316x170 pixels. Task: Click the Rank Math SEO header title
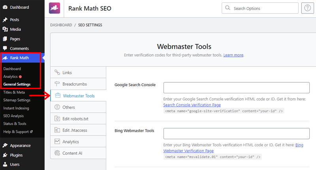90,8
